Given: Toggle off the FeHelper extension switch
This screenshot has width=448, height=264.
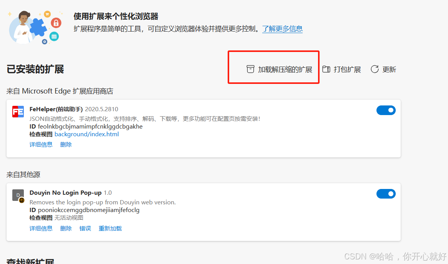Looking at the screenshot, I should [x=386, y=110].
